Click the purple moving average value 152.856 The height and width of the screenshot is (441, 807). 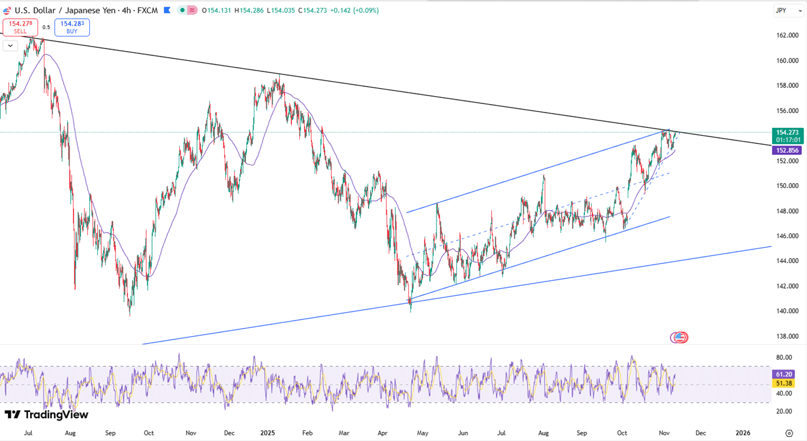point(788,151)
